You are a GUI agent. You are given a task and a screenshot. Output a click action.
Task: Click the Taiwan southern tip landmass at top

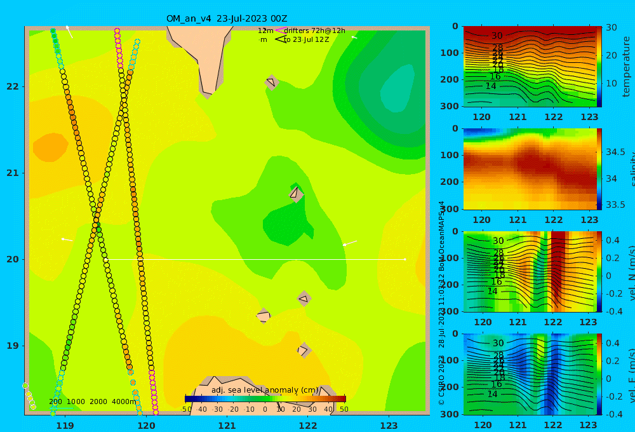click(204, 57)
